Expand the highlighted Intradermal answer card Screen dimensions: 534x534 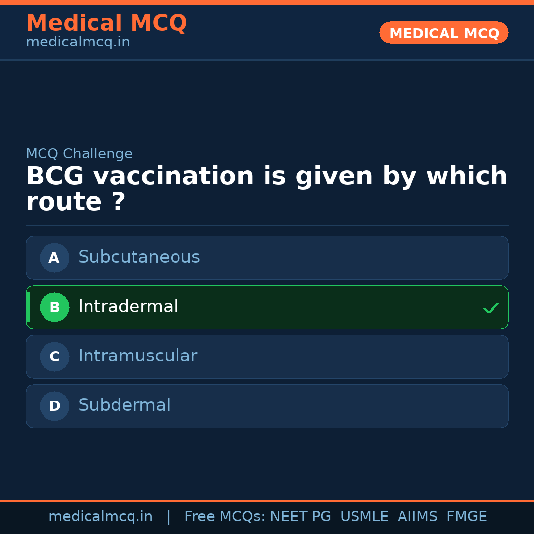(x=267, y=307)
